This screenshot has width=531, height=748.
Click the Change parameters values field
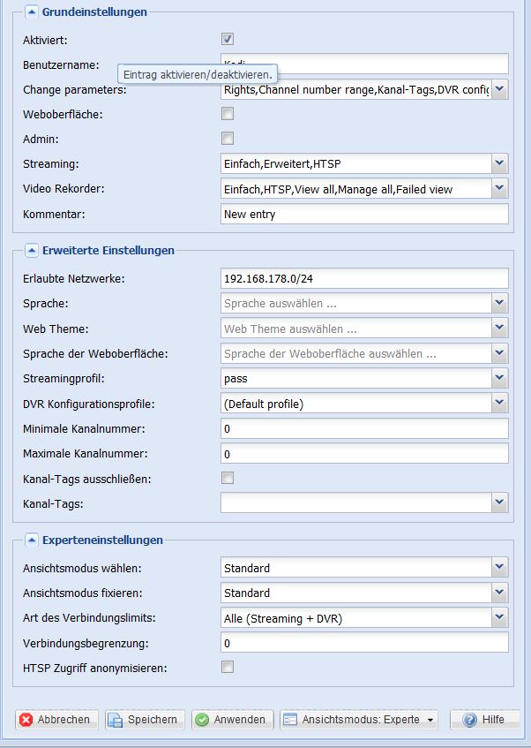point(356,89)
